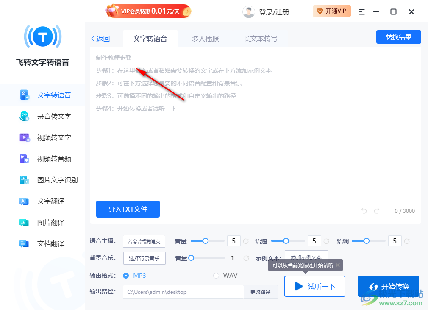
Task: Select the 图片文字识别 sidebar icon
Action: (25, 180)
